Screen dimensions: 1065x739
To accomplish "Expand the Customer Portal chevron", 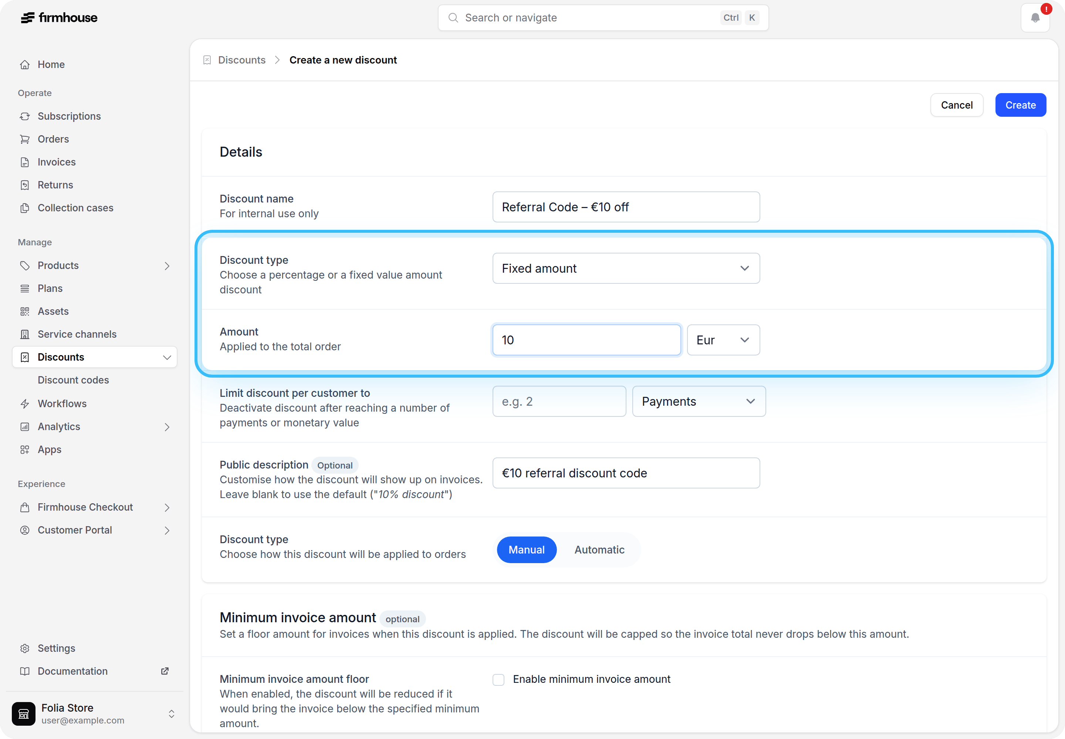I will 167,530.
